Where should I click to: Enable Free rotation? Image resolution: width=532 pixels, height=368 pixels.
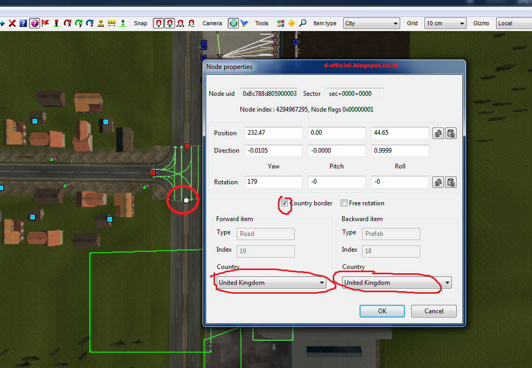(343, 203)
